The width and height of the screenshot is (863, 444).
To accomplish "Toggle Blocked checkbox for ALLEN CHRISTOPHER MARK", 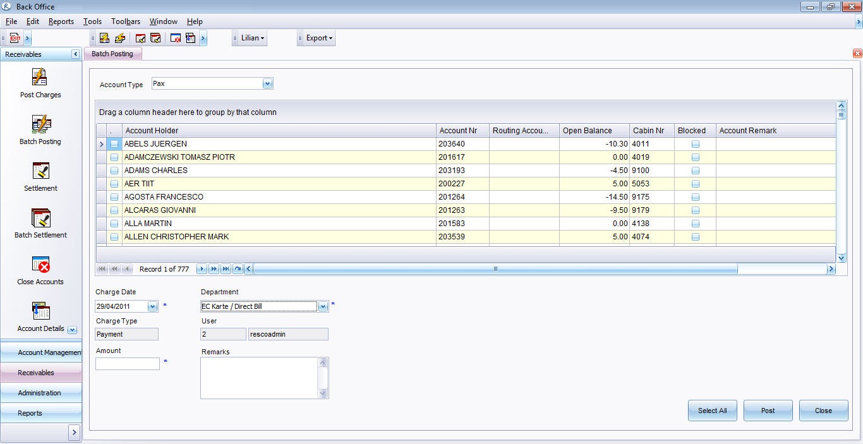I will (696, 237).
